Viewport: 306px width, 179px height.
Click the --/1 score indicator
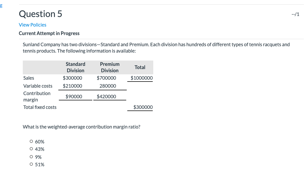point(295,14)
